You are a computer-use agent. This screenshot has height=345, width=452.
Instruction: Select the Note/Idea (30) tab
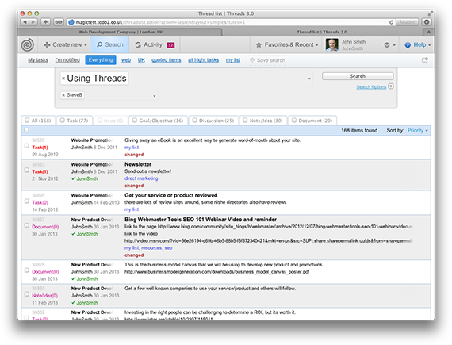263,121
